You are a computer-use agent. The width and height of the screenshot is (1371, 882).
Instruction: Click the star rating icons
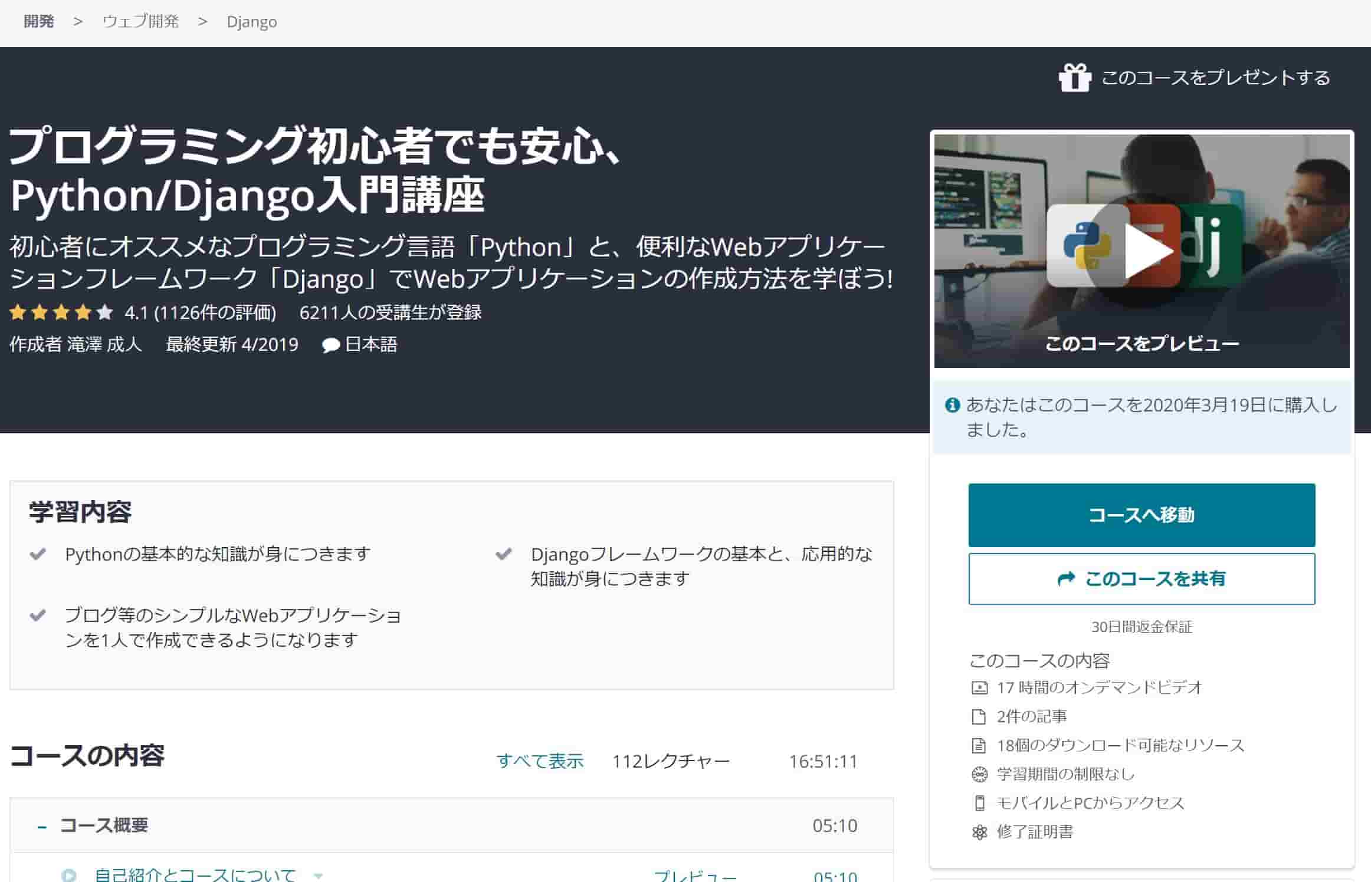(x=61, y=312)
